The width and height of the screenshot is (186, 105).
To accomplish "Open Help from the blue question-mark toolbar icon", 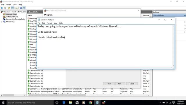I will [x=21, y=8].
